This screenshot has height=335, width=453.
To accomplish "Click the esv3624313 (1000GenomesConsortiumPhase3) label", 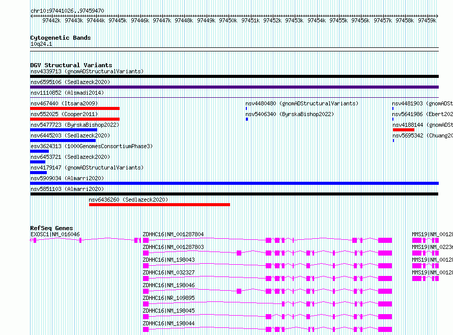I will tap(92, 146).
